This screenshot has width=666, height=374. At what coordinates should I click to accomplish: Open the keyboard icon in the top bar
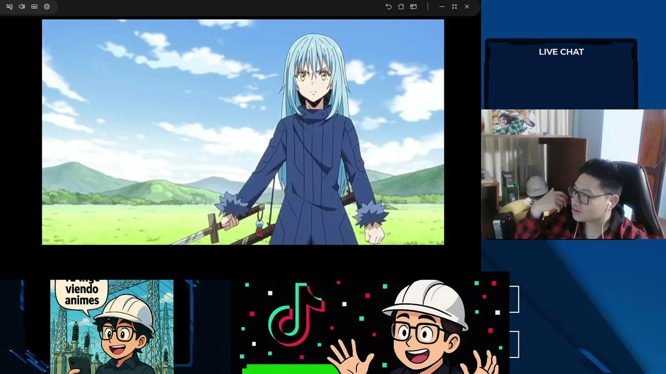pos(34,7)
